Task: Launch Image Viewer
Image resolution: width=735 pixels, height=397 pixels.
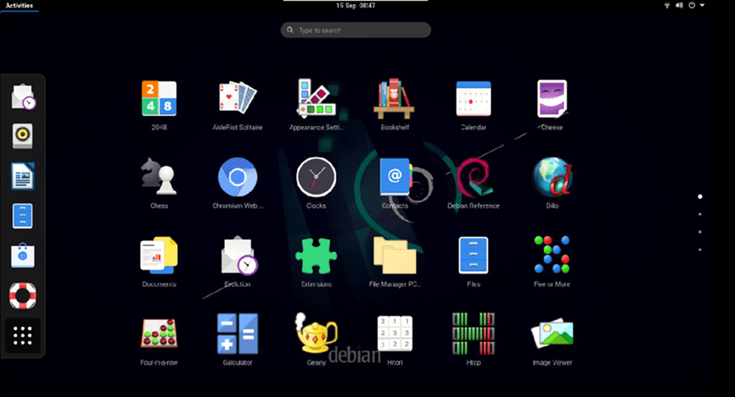Action: click(552, 333)
